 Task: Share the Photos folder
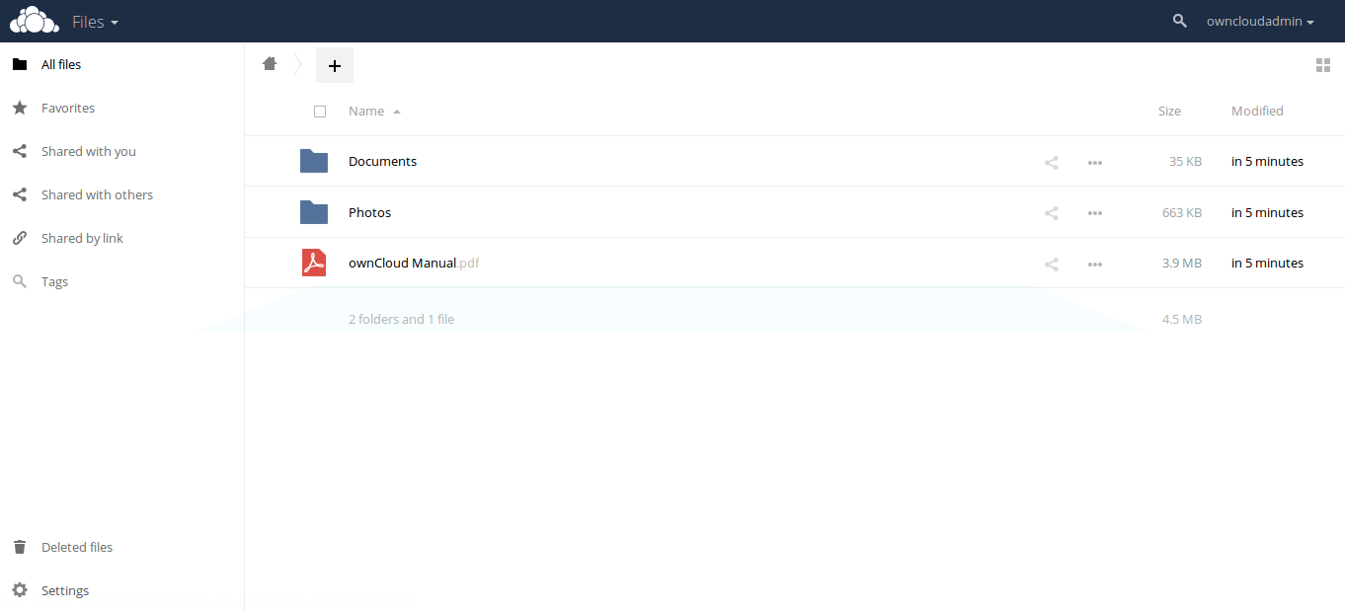tap(1052, 213)
